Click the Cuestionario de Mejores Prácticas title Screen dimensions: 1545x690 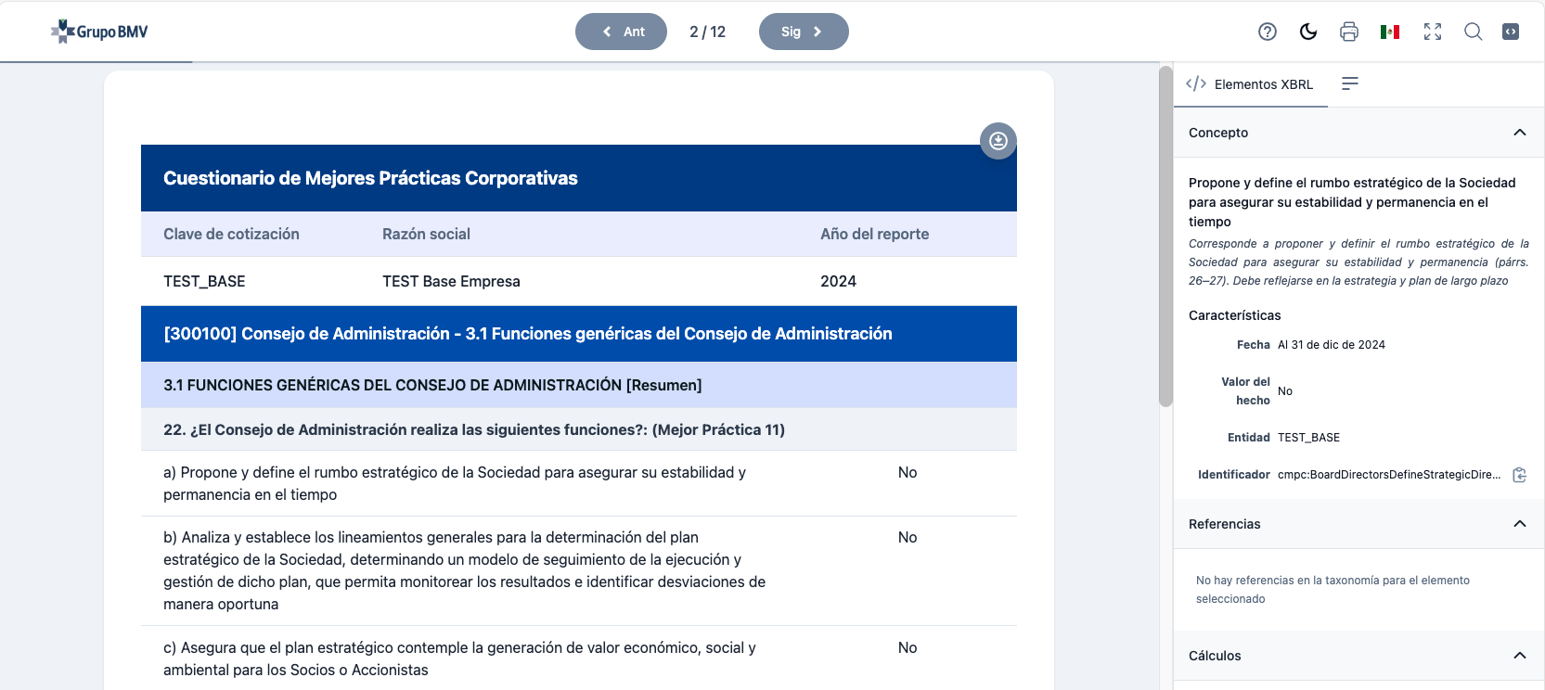(370, 178)
